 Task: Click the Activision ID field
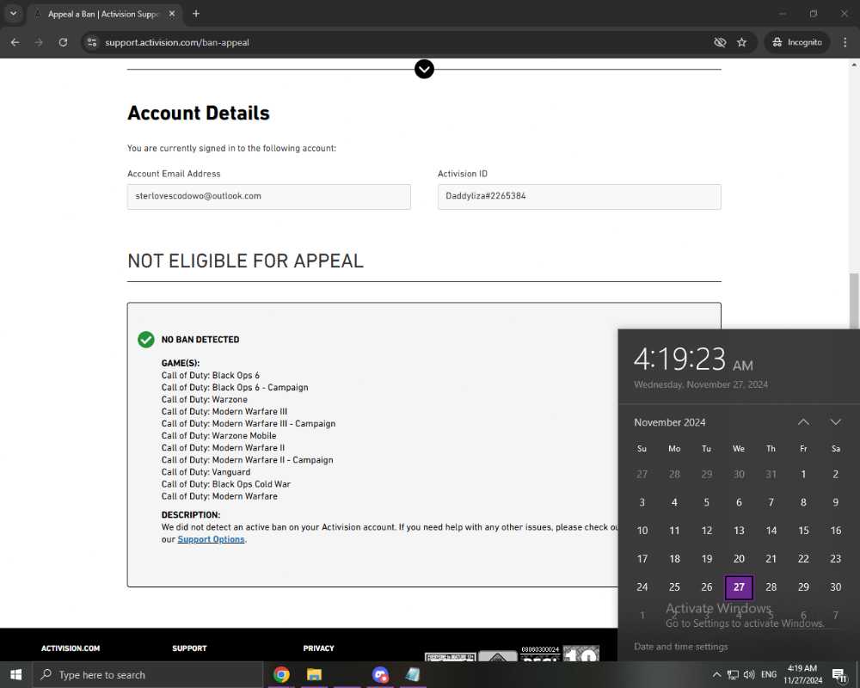[x=579, y=196]
